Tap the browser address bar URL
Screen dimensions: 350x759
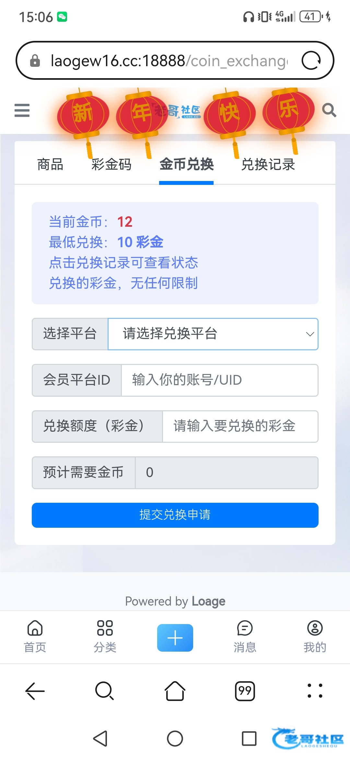169,61
